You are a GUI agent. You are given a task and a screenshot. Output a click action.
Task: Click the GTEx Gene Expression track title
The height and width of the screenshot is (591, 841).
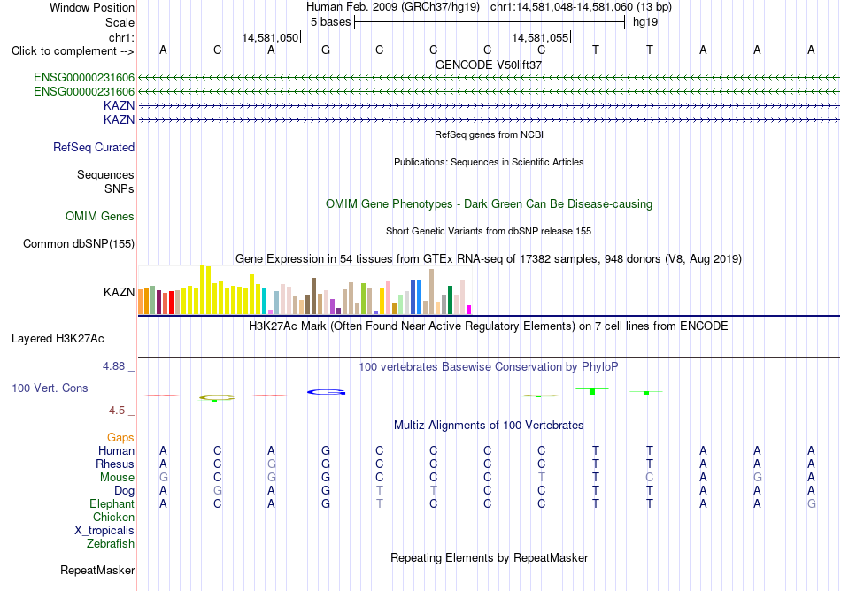(x=489, y=259)
